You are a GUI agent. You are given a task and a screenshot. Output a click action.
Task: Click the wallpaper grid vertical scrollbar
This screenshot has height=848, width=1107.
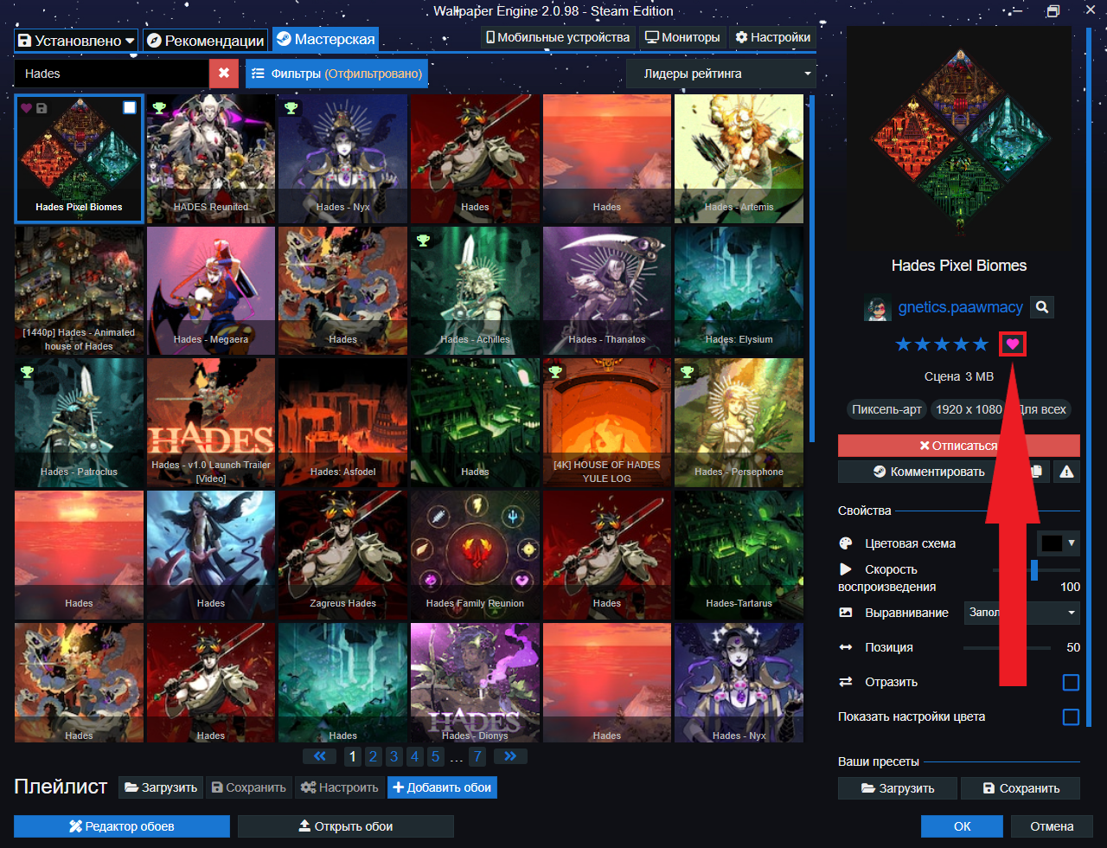tap(811, 268)
